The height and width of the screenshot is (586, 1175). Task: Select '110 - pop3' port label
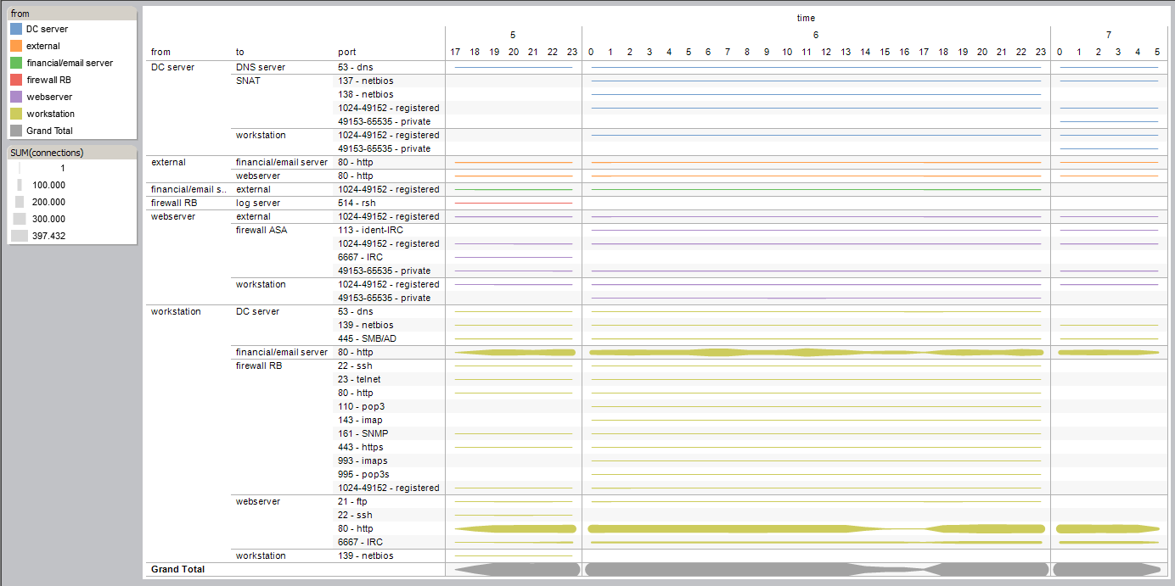pos(361,406)
